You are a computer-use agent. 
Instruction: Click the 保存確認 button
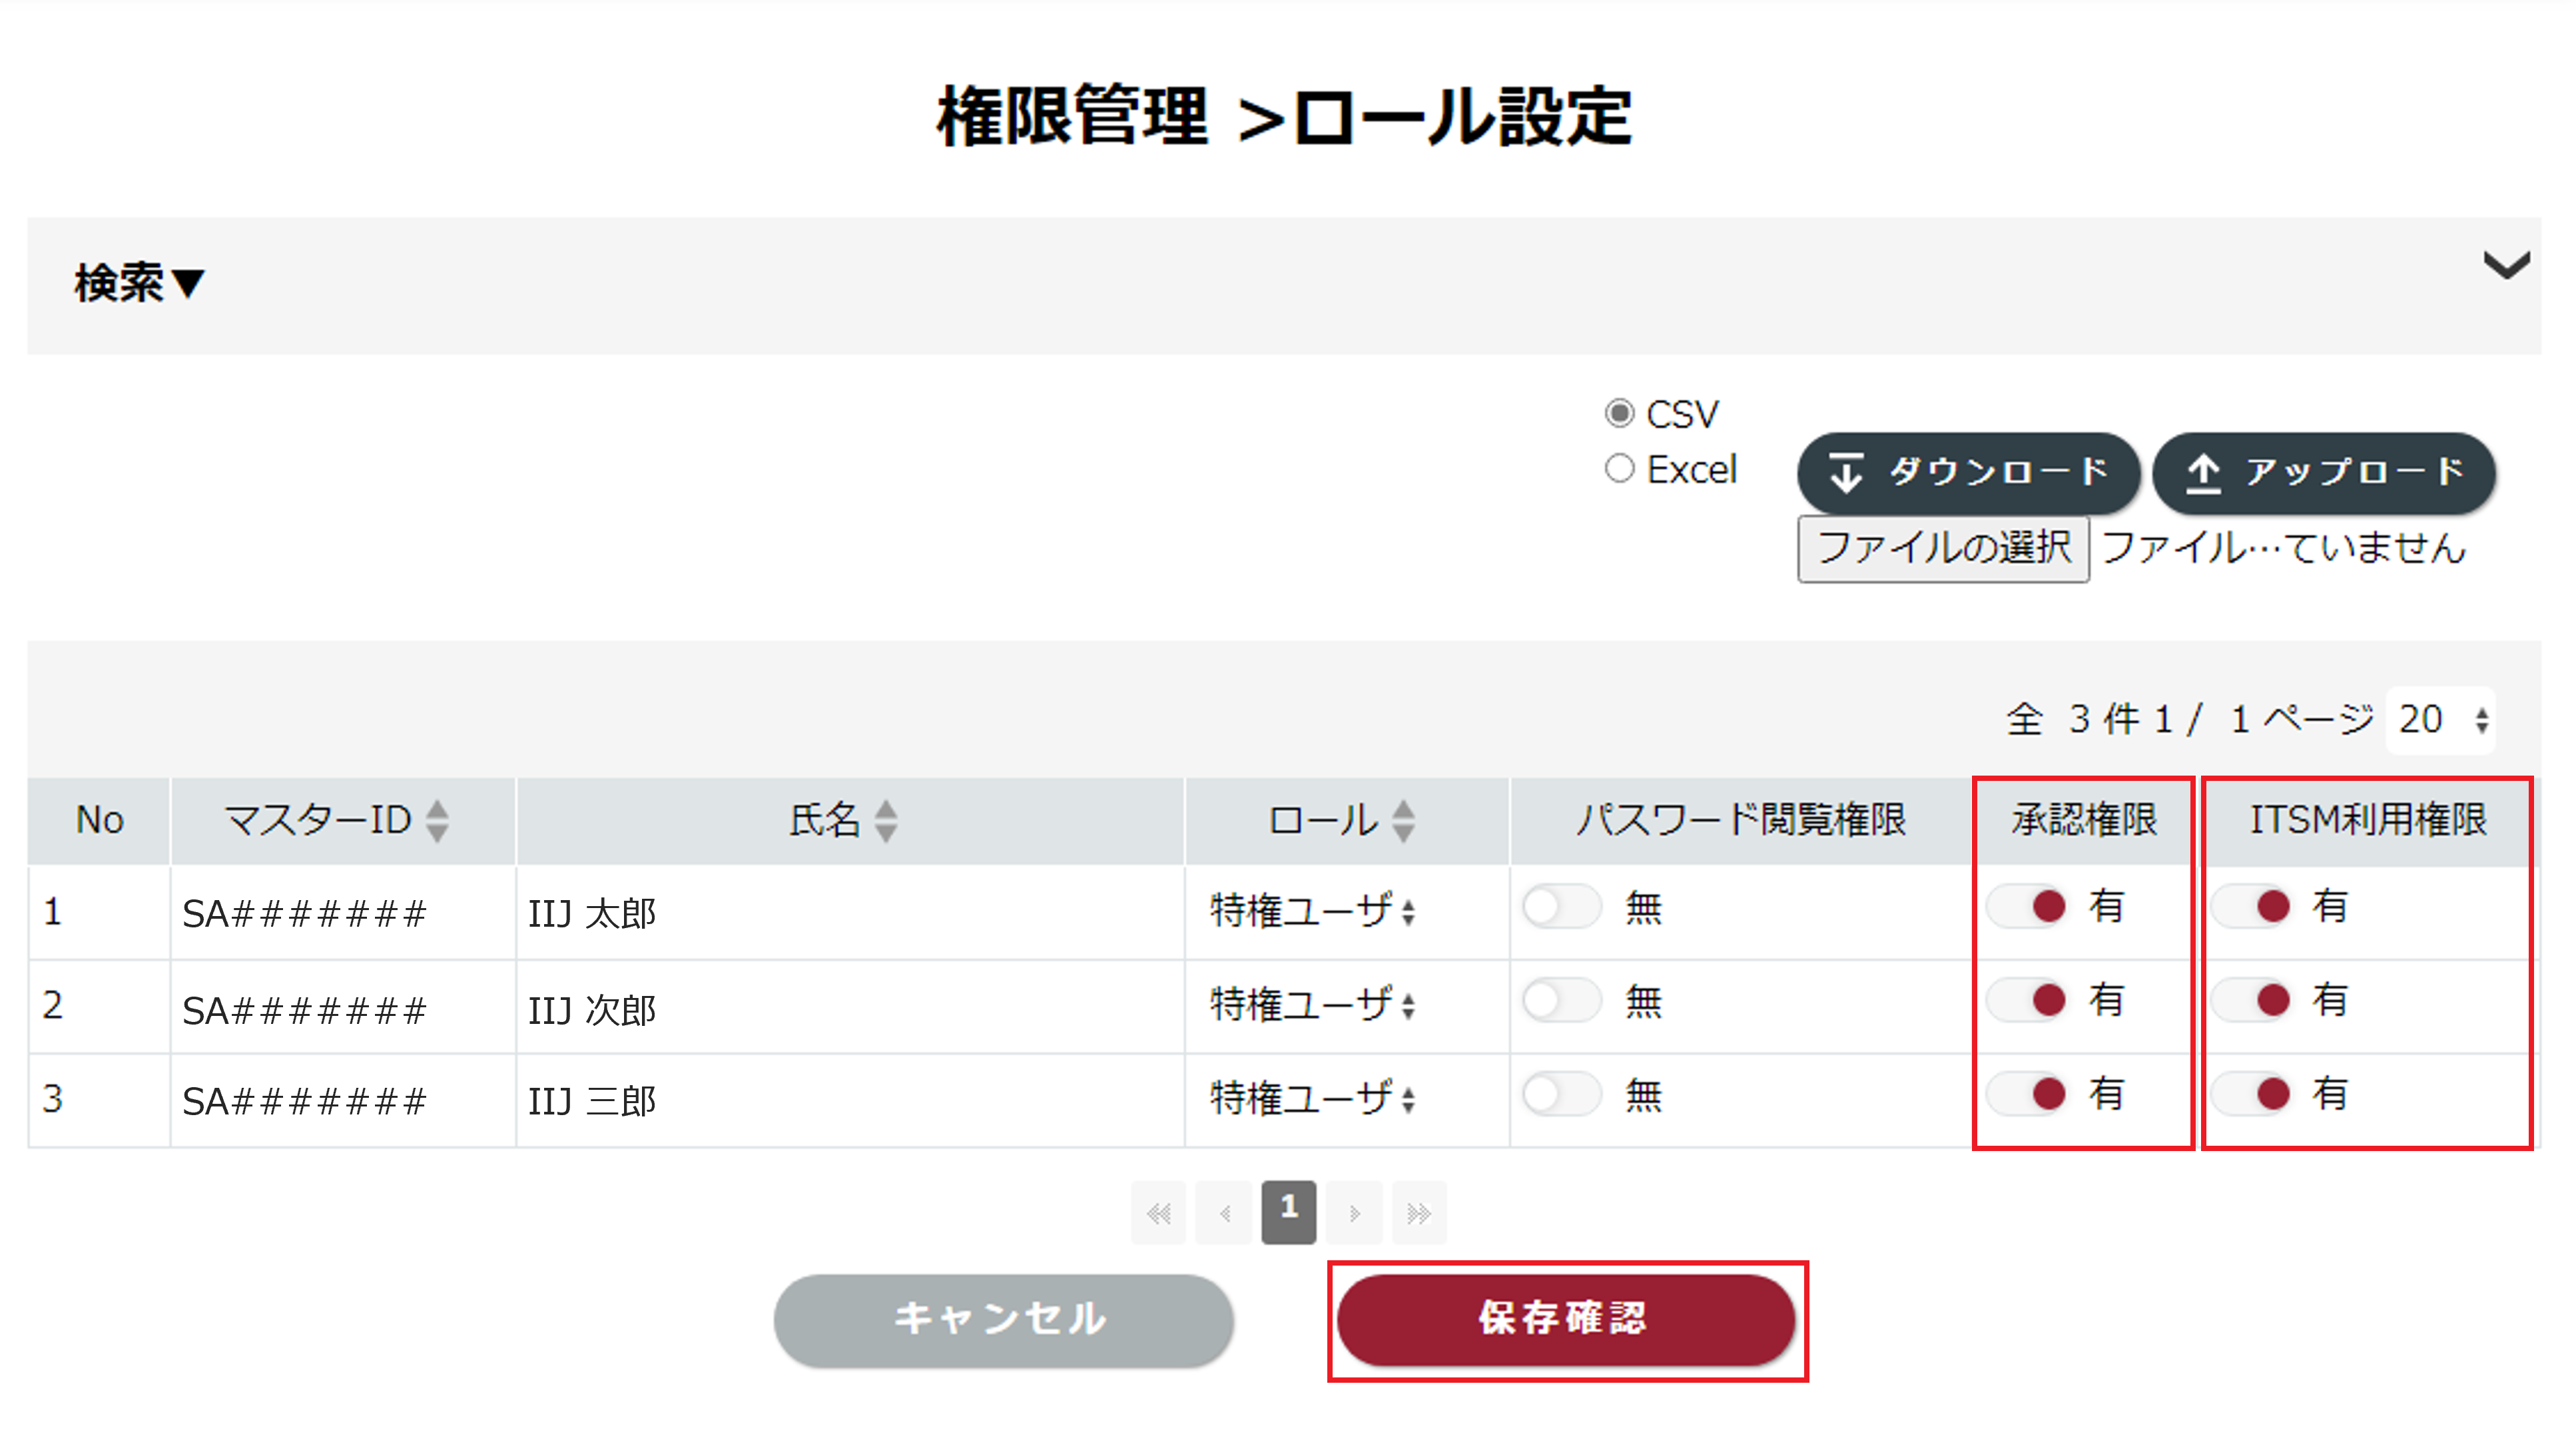(1566, 1320)
